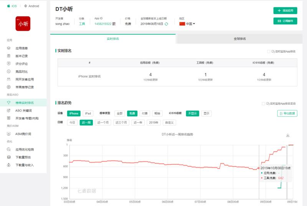The width and height of the screenshot is (307, 206).
Task: Select 显示 for iOS10总榜
Action: pos(206,114)
